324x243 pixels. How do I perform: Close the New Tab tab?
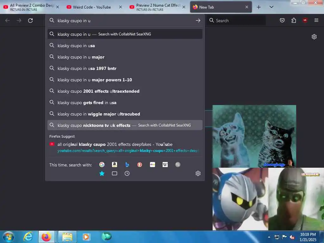[247, 7]
